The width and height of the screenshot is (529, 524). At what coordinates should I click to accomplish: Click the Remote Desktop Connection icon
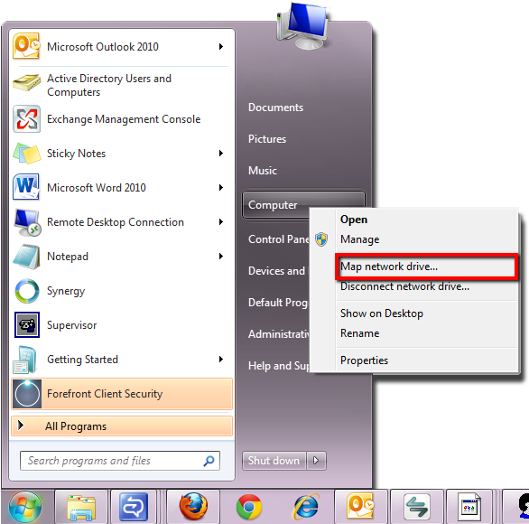[x=27, y=222]
